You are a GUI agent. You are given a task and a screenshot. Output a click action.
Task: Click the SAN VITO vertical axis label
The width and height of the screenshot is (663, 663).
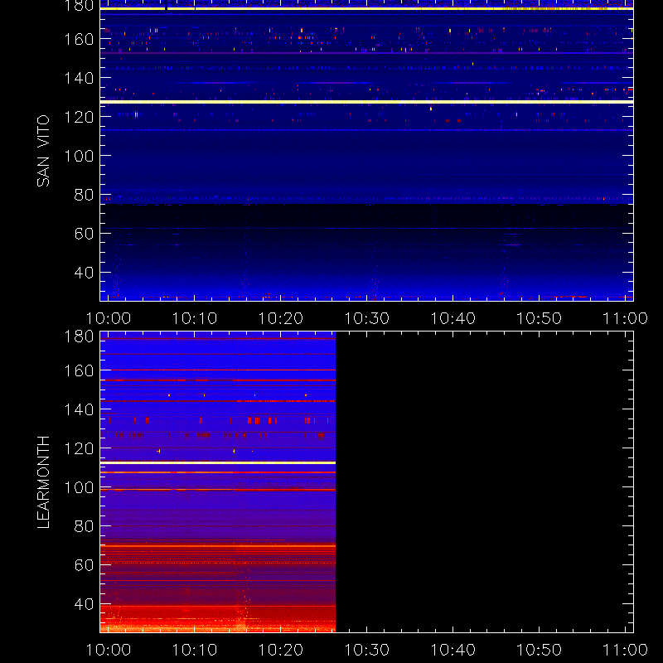click(43, 151)
